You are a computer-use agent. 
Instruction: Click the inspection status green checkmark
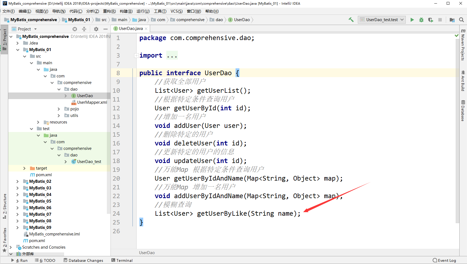457,35
